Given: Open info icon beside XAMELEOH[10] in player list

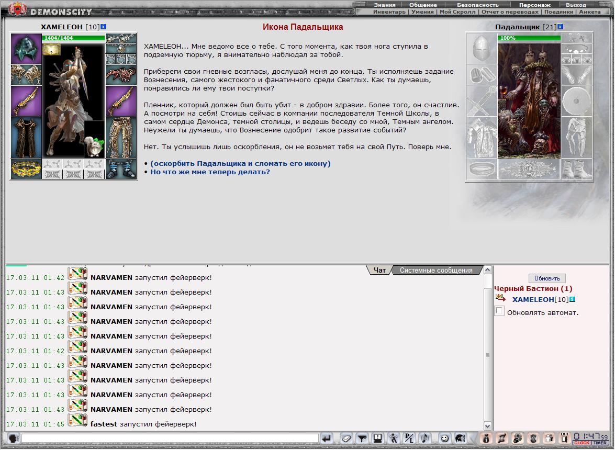Looking at the screenshot, I should 572,299.
